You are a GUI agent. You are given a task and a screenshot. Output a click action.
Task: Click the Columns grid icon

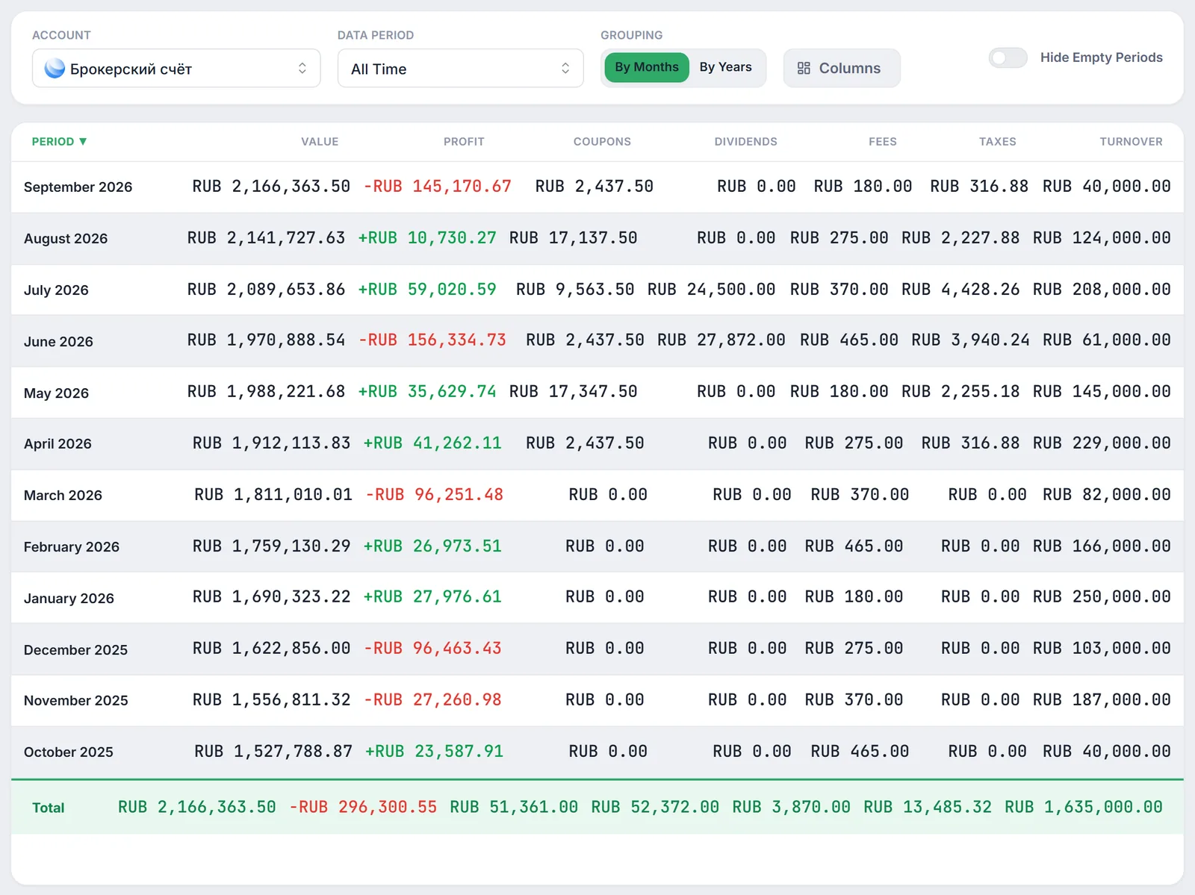pyautogui.click(x=804, y=68)
